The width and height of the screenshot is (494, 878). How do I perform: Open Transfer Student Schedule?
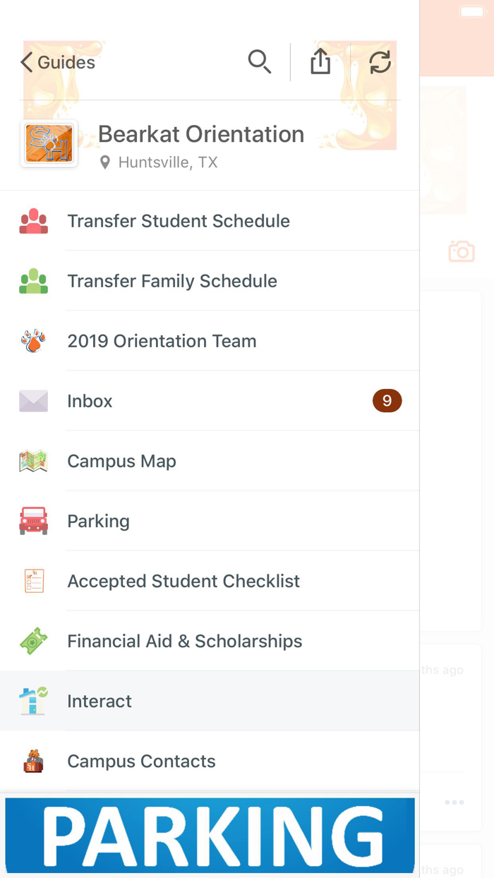(179, 220)
